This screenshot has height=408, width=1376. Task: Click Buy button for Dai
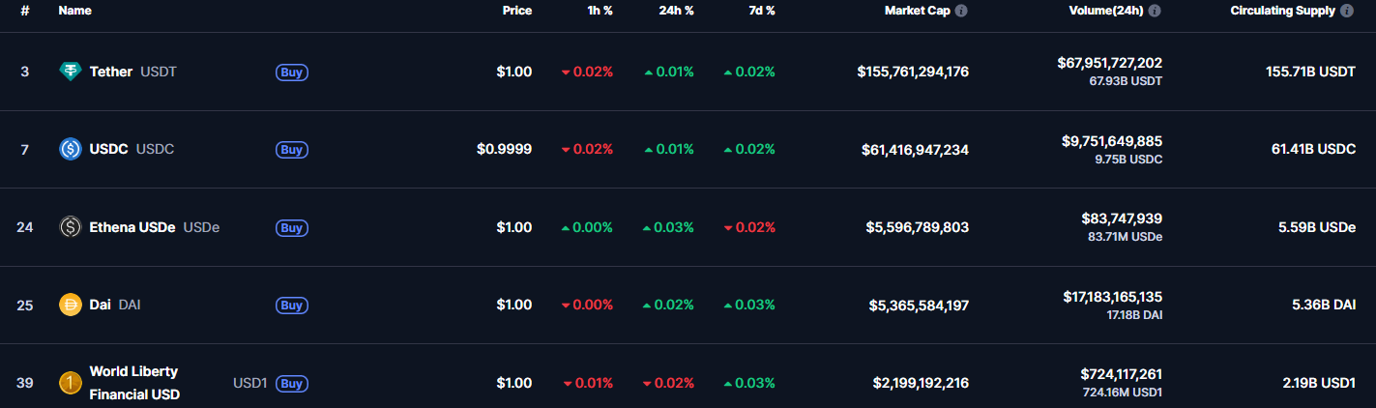(x=292, y=305)
